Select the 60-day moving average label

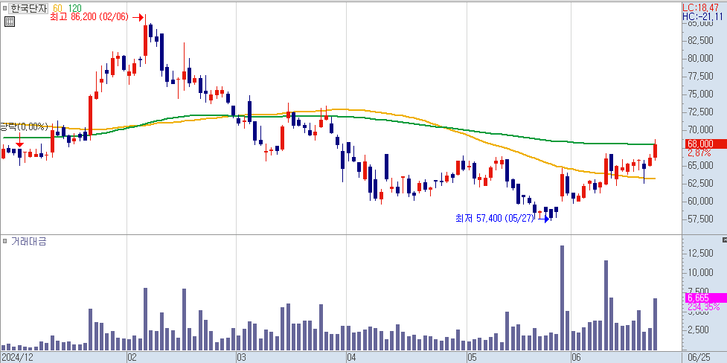click(x=57, y=8)
